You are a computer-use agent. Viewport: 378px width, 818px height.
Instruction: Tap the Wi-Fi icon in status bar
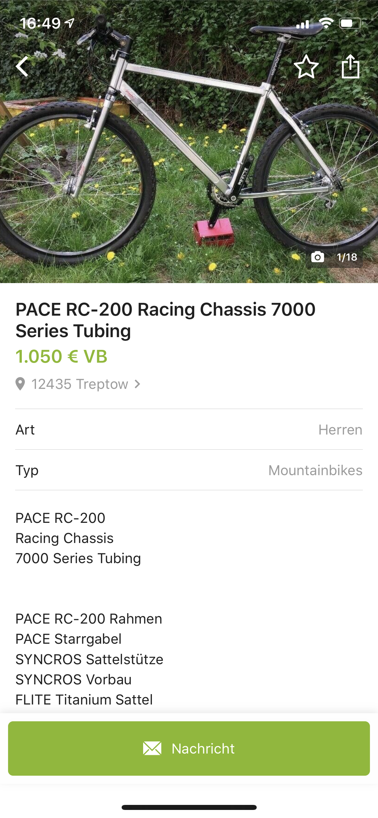[326, 23]
